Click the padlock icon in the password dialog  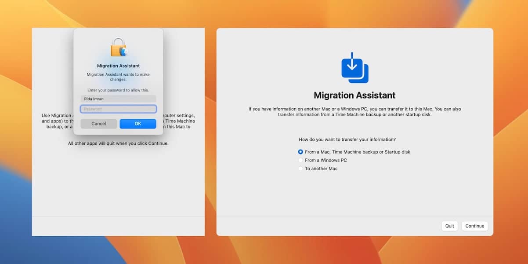click(118, 47)
